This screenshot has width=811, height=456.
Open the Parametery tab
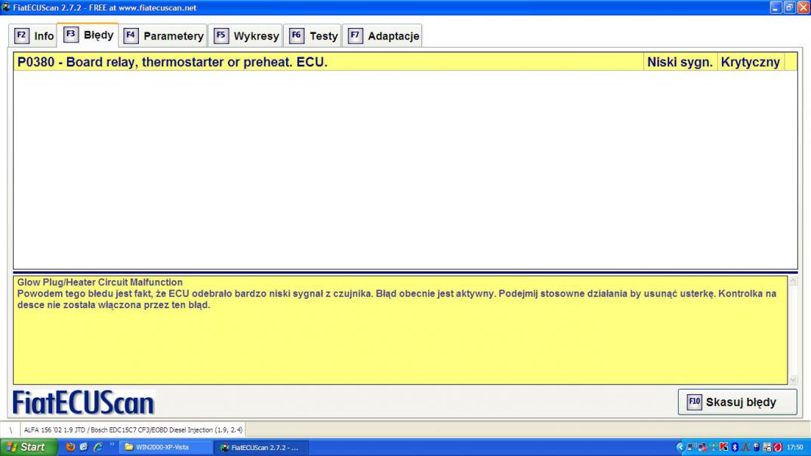coord(163,35)
